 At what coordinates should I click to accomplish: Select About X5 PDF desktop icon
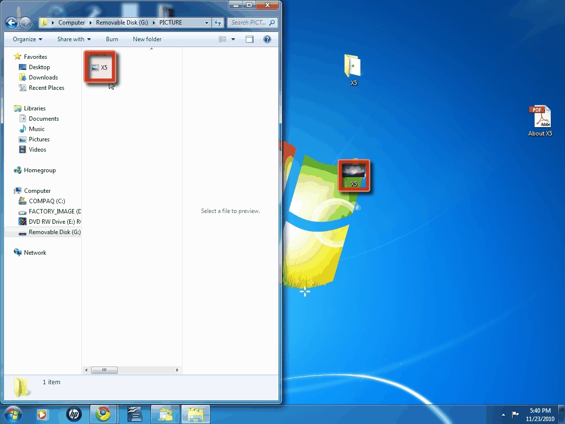click(540, 121)
